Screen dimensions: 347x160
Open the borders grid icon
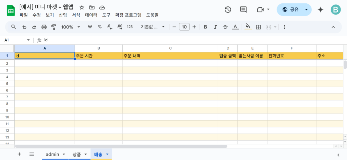[258, 27]
